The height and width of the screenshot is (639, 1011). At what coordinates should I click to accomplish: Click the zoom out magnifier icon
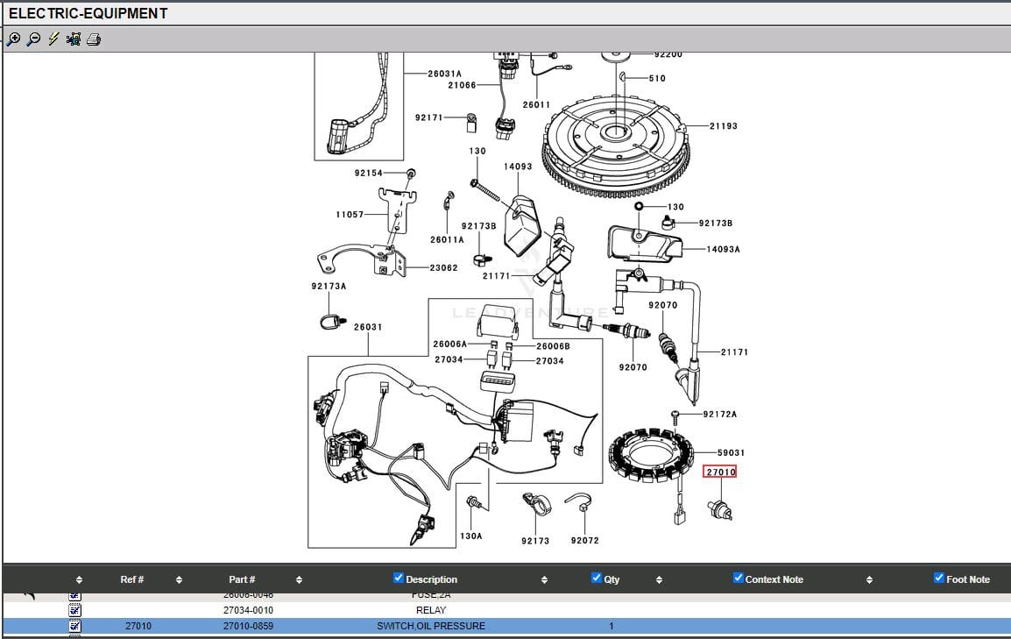(33, 39)
